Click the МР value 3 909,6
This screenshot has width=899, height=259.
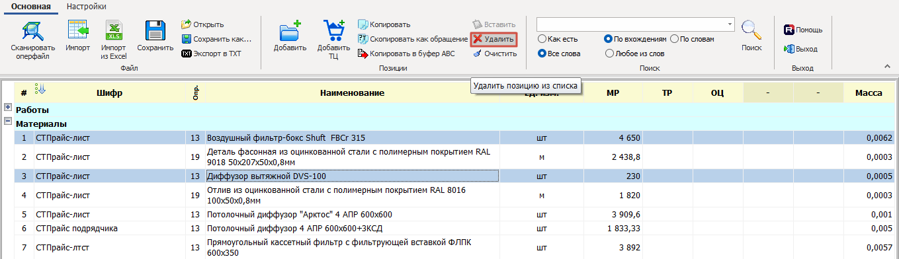(624, 215)
